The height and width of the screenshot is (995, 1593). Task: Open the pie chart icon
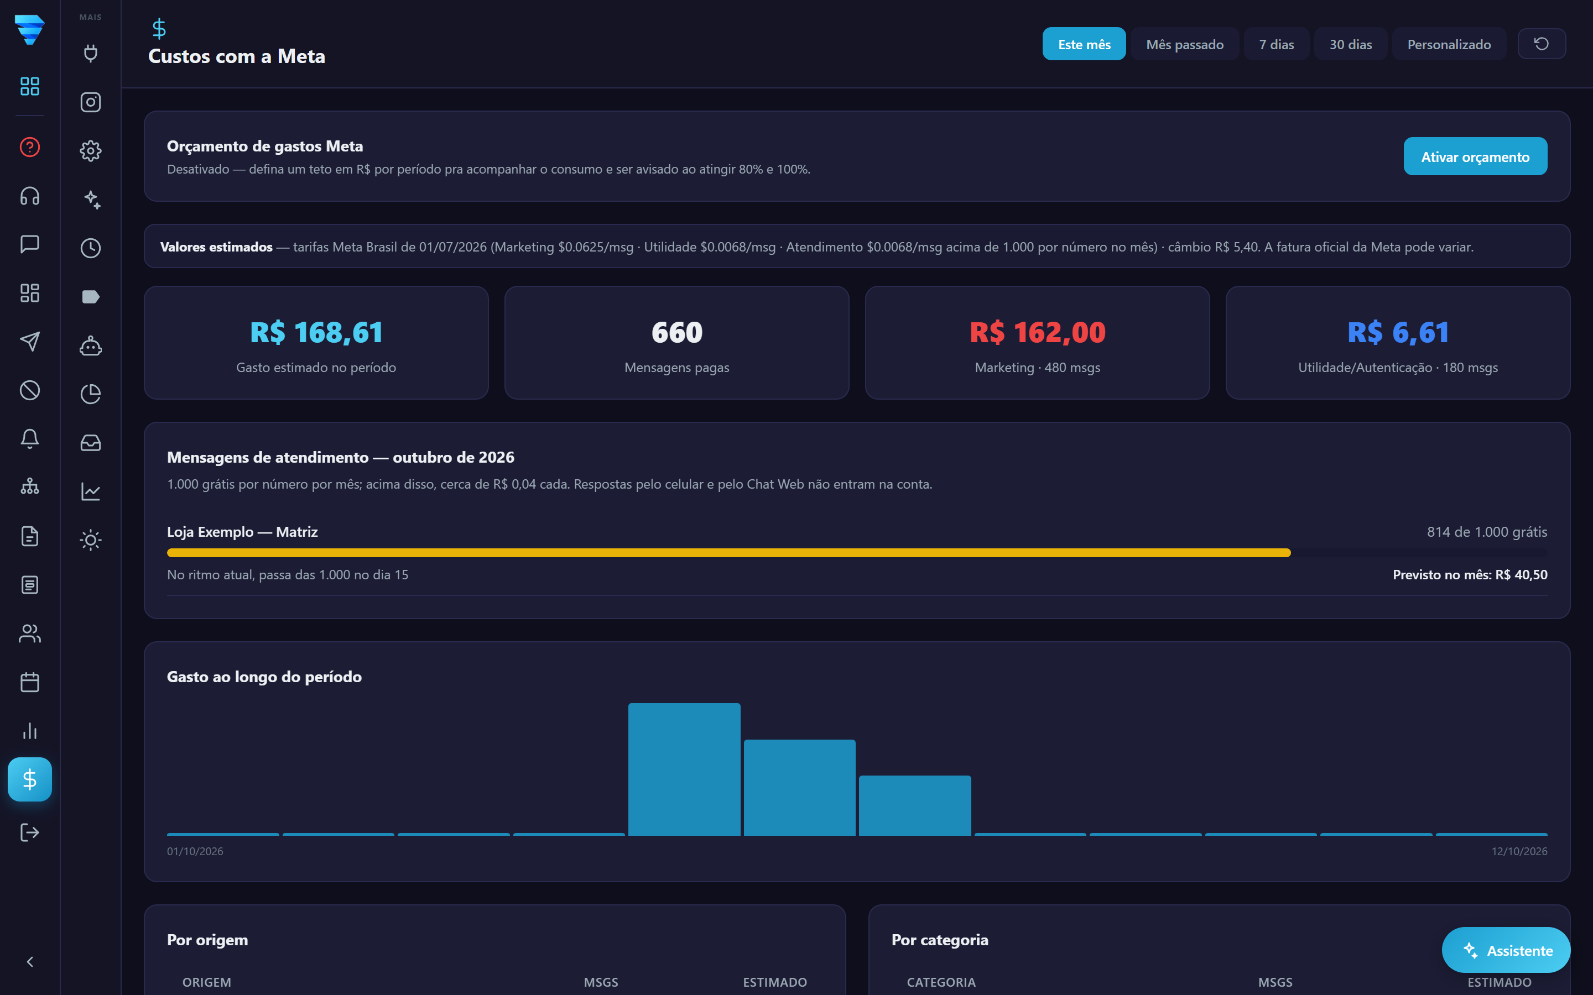coord(91,394)
